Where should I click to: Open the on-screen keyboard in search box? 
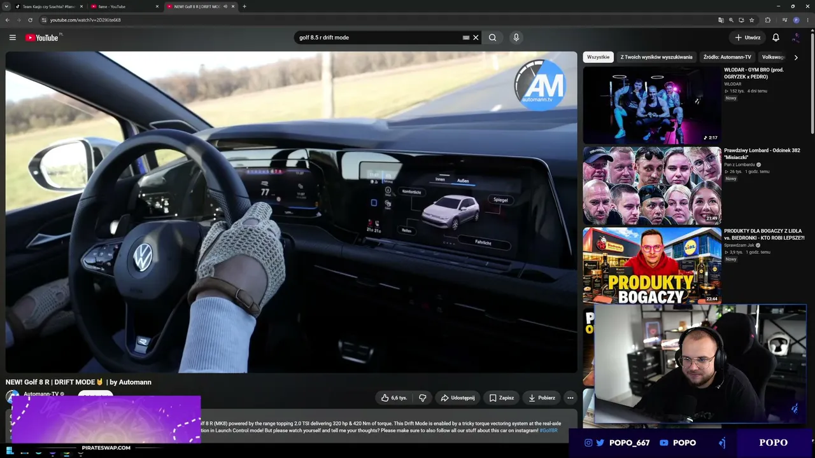[x=466, y=38]
